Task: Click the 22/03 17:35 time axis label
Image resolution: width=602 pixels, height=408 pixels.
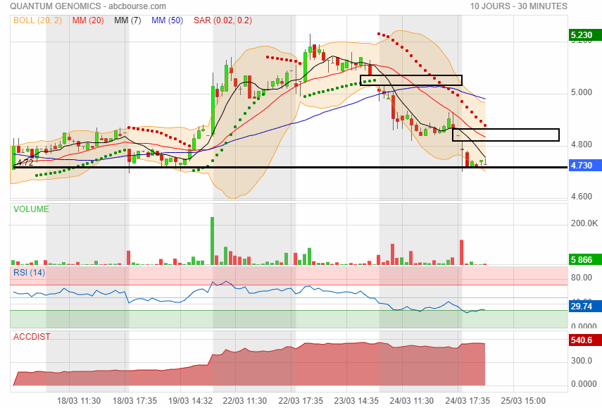Action: coord(301,401)
